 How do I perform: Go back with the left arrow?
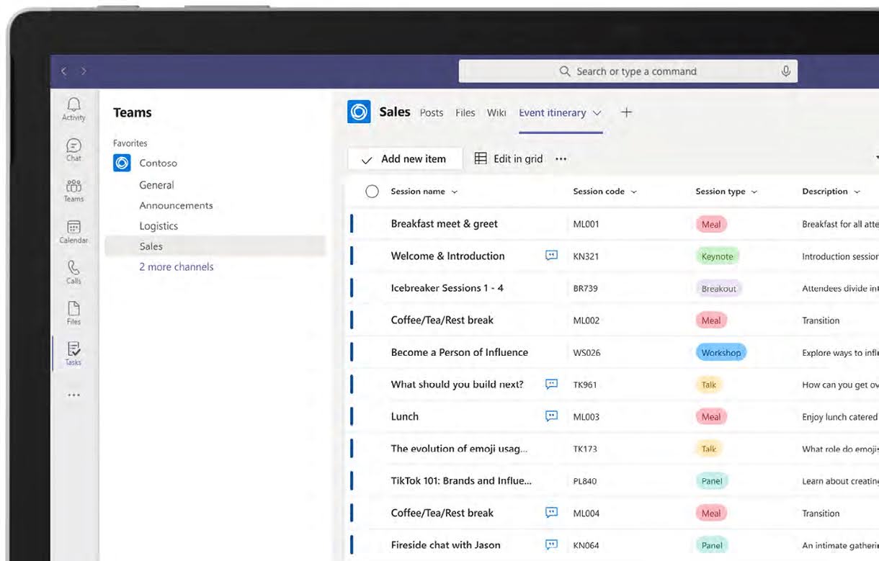pyautogui.click(x=63, y=71)
